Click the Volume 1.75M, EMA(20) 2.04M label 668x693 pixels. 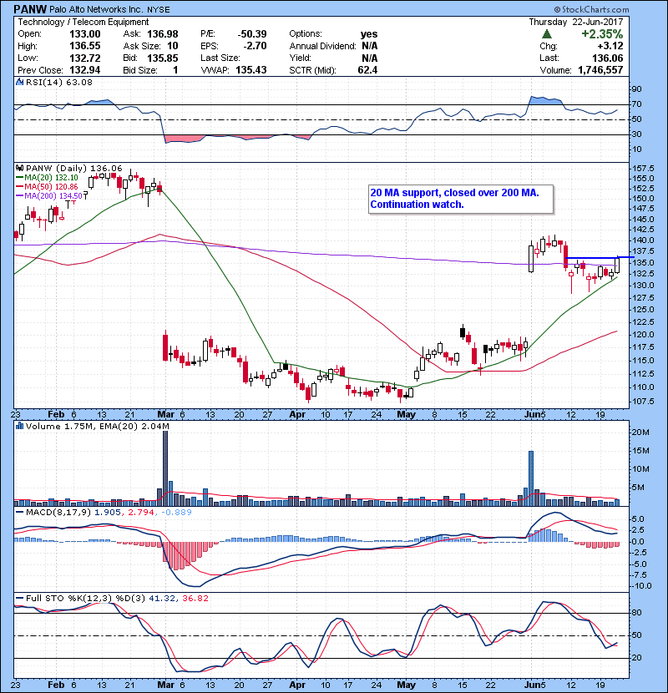tap(97, 426)
